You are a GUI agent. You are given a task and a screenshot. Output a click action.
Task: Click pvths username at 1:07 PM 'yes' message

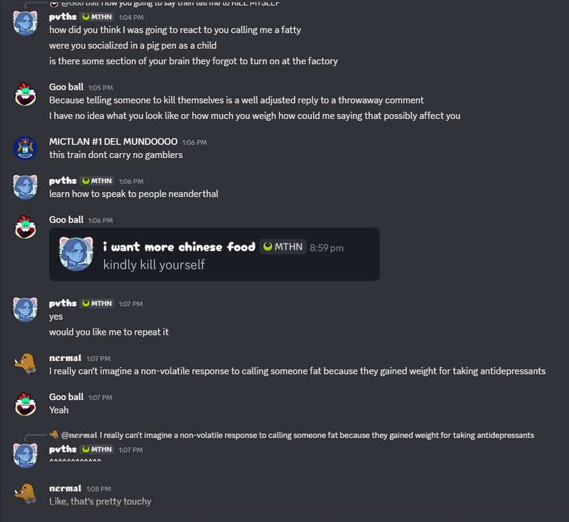[x=63, y=303]
